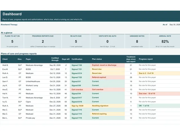Image resolution: width=180 pixels, height=135 pixels.
Task: Click the Signed 7/20 certification cell
Action: pyautogui.click(x=80, y=65)
